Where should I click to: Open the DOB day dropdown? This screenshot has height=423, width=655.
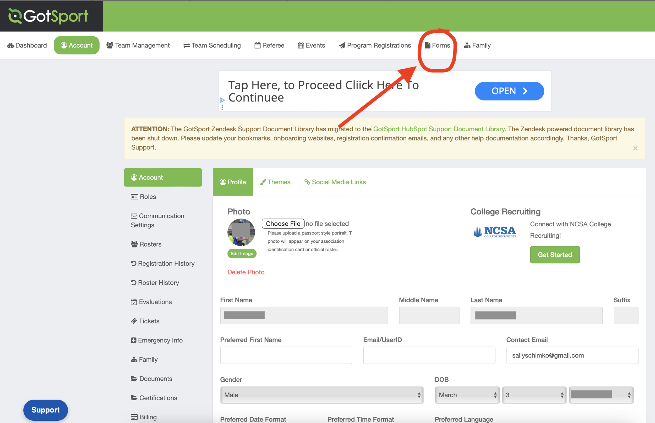pyautogui.click(x=534, y=395)
